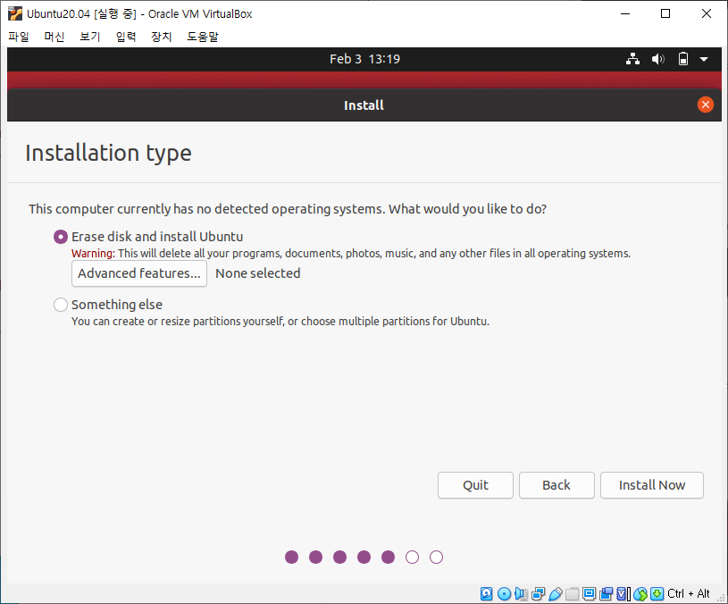Go to previous step with Back button

556,485
